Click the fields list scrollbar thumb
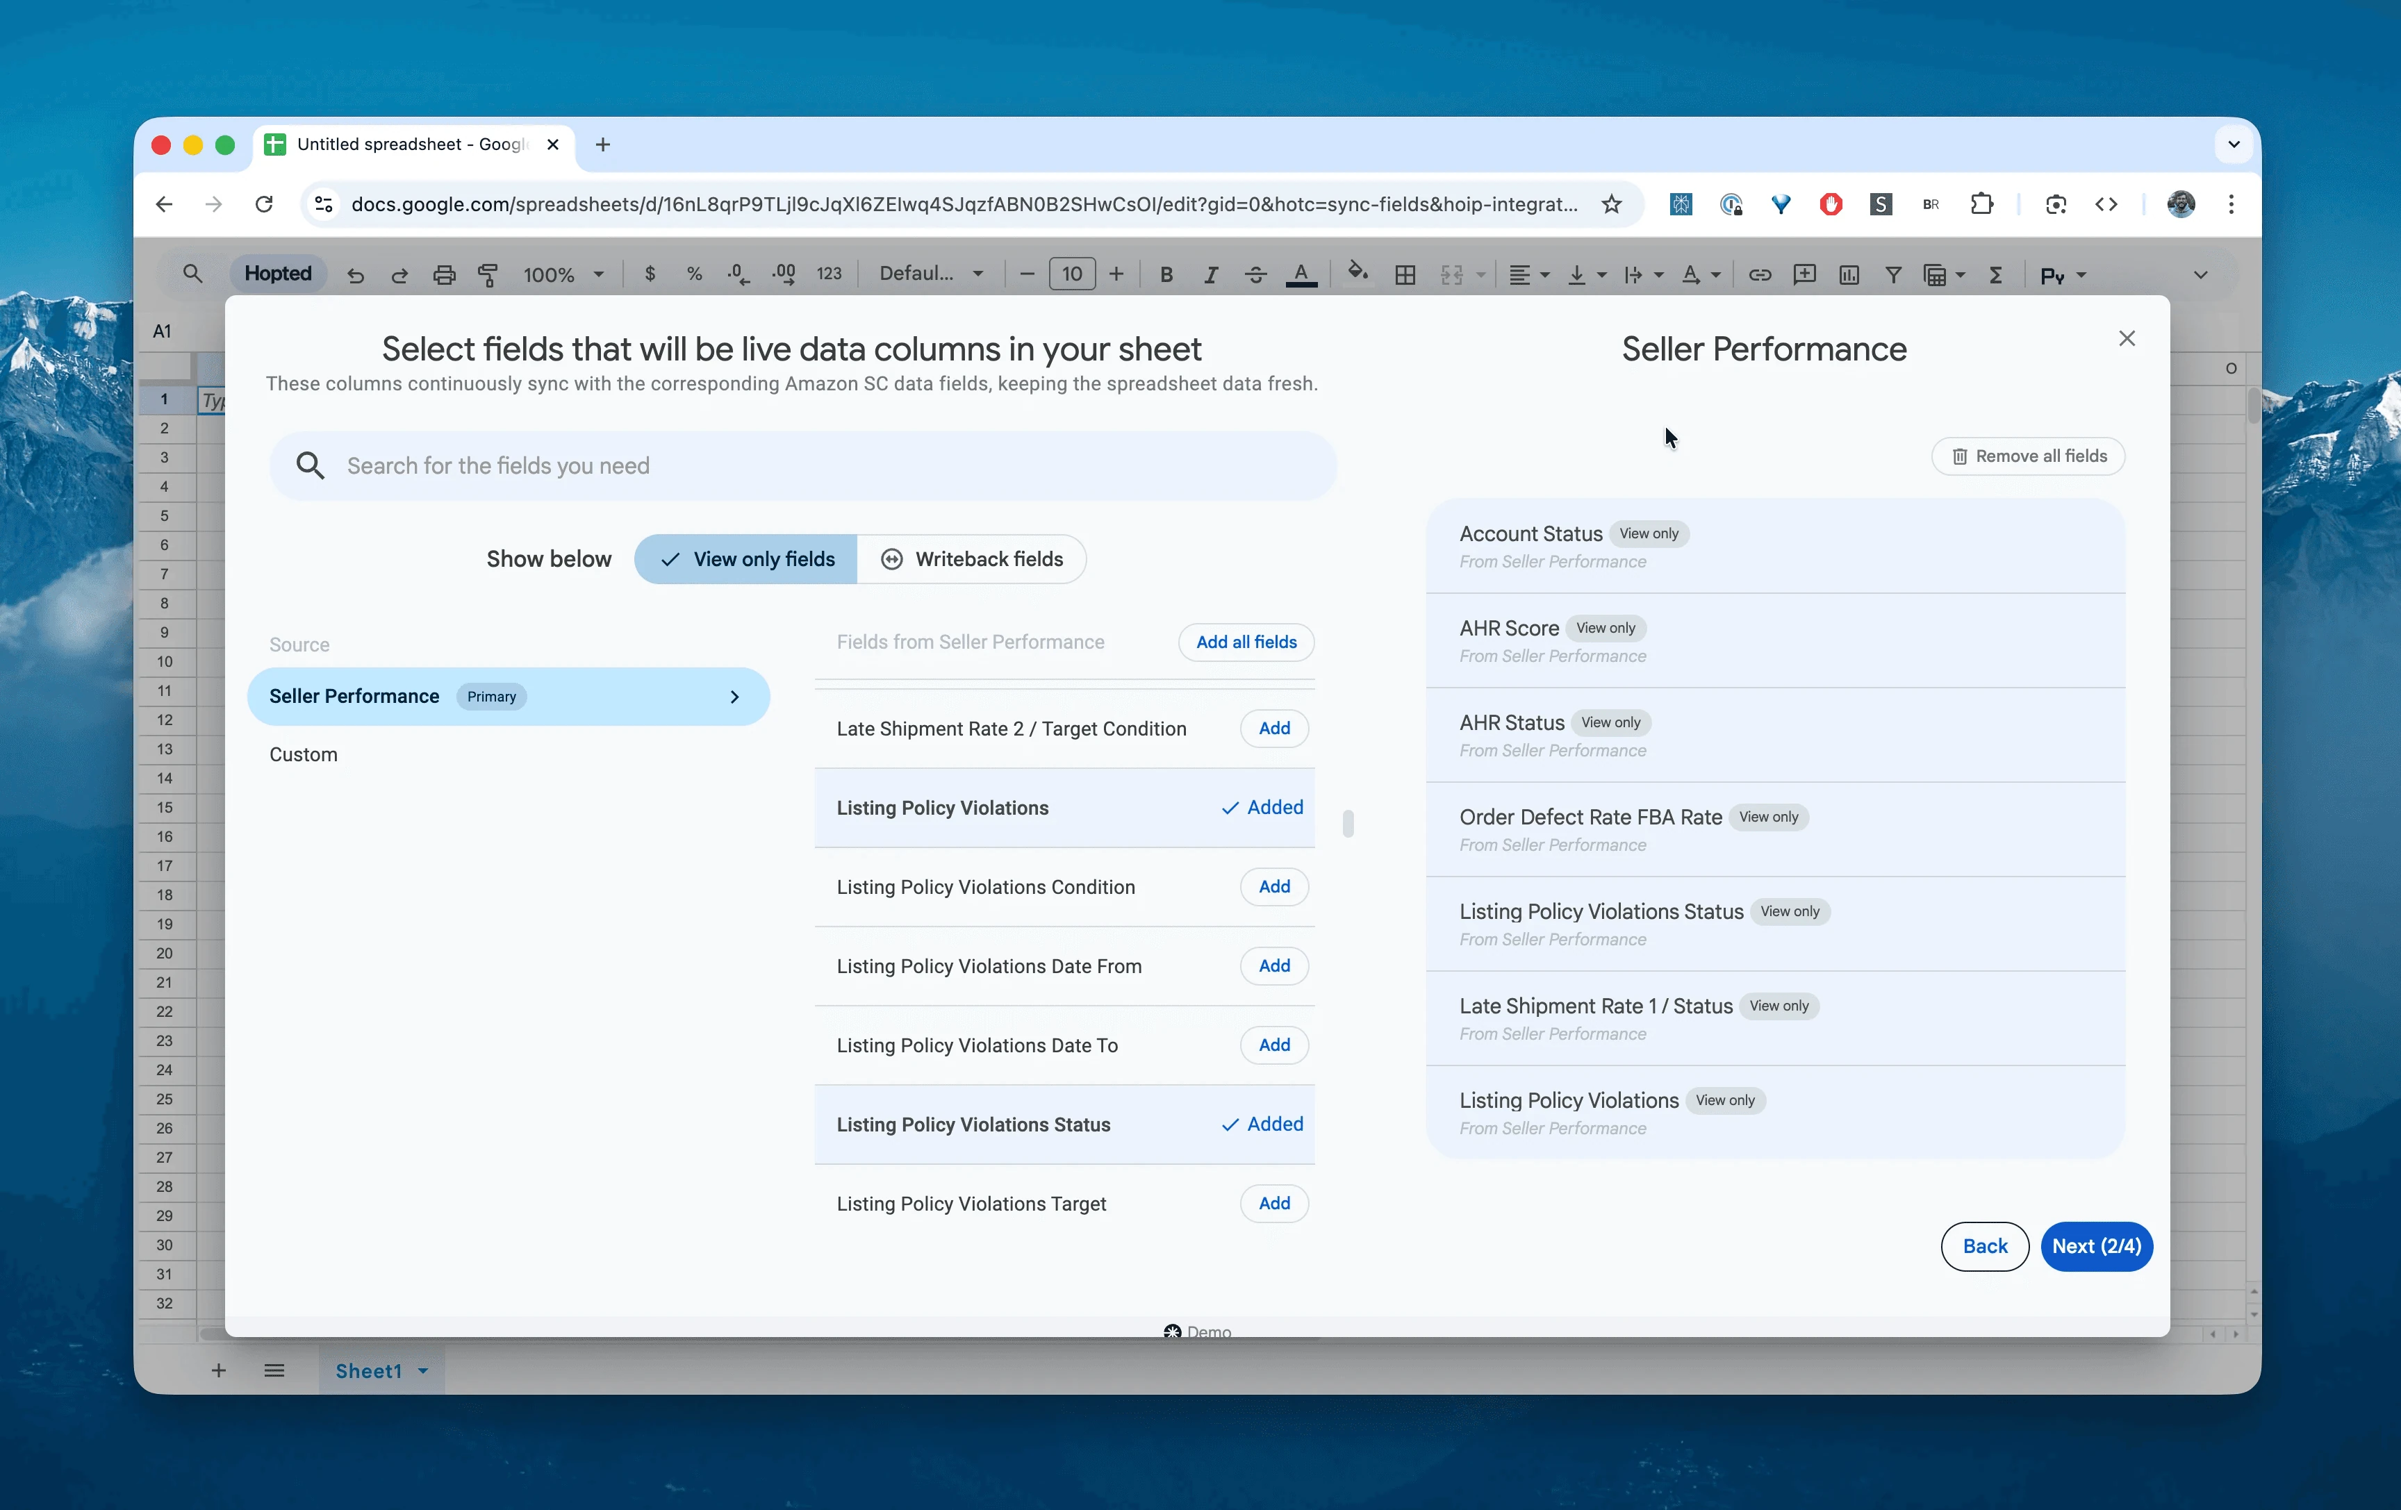 (x=1348, y=823)
